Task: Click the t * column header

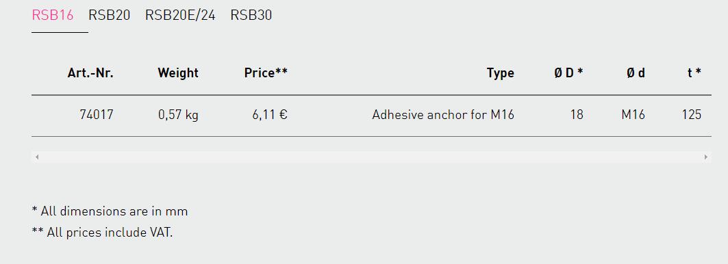Action: click(x=694, y=73)
